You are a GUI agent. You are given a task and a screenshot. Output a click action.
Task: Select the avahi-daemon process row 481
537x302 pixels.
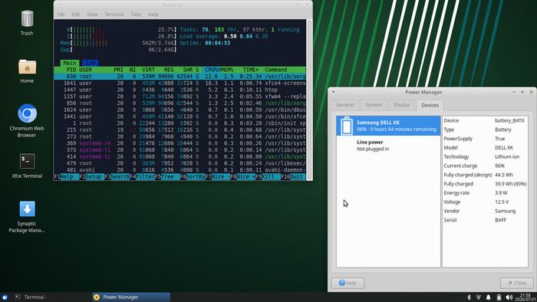click(x=180, y=169)
